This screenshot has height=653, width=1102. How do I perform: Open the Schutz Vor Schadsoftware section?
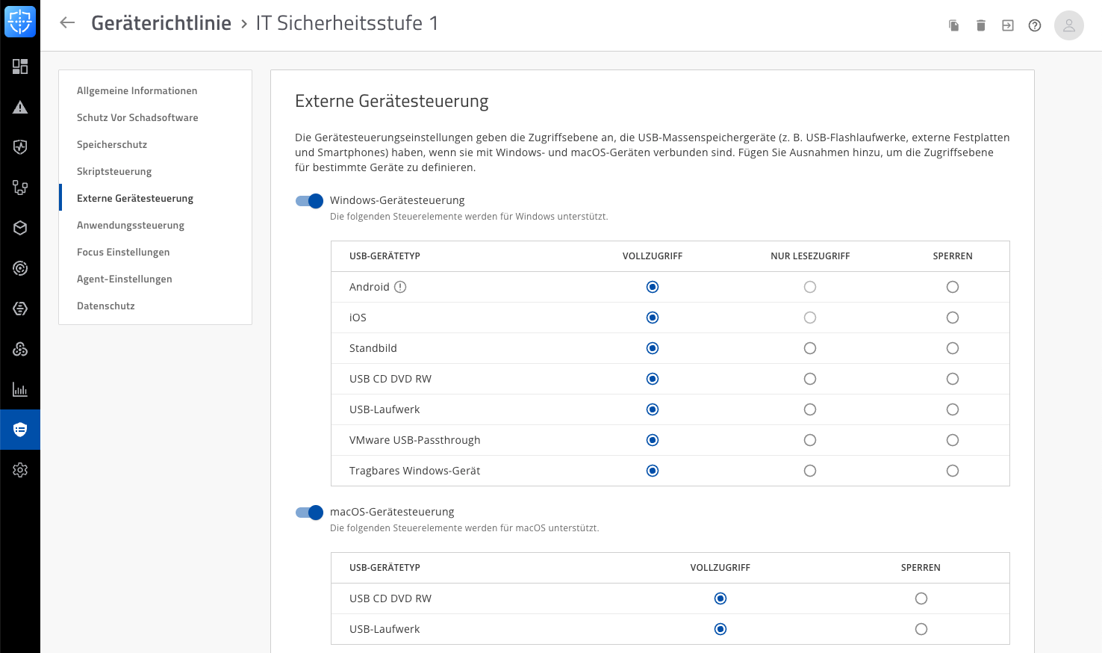pyautogui.click(x=137, y=117)
